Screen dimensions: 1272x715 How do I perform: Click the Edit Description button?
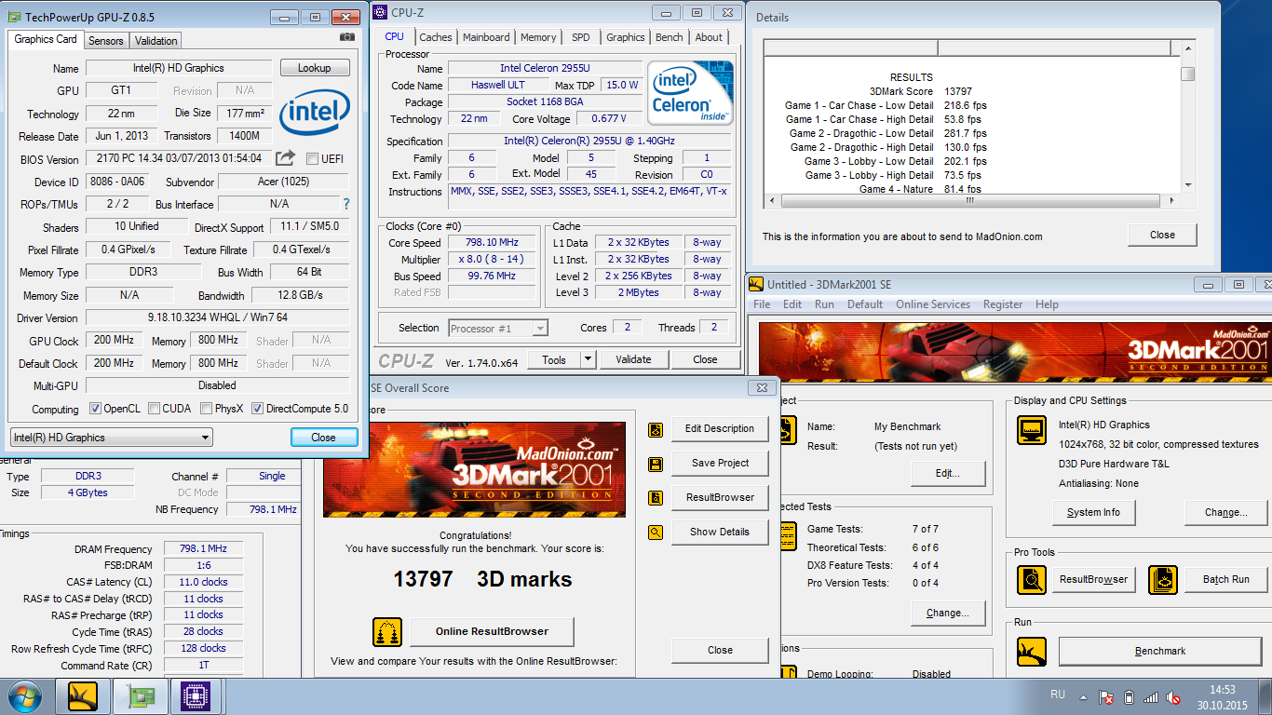tap(720, 429)
